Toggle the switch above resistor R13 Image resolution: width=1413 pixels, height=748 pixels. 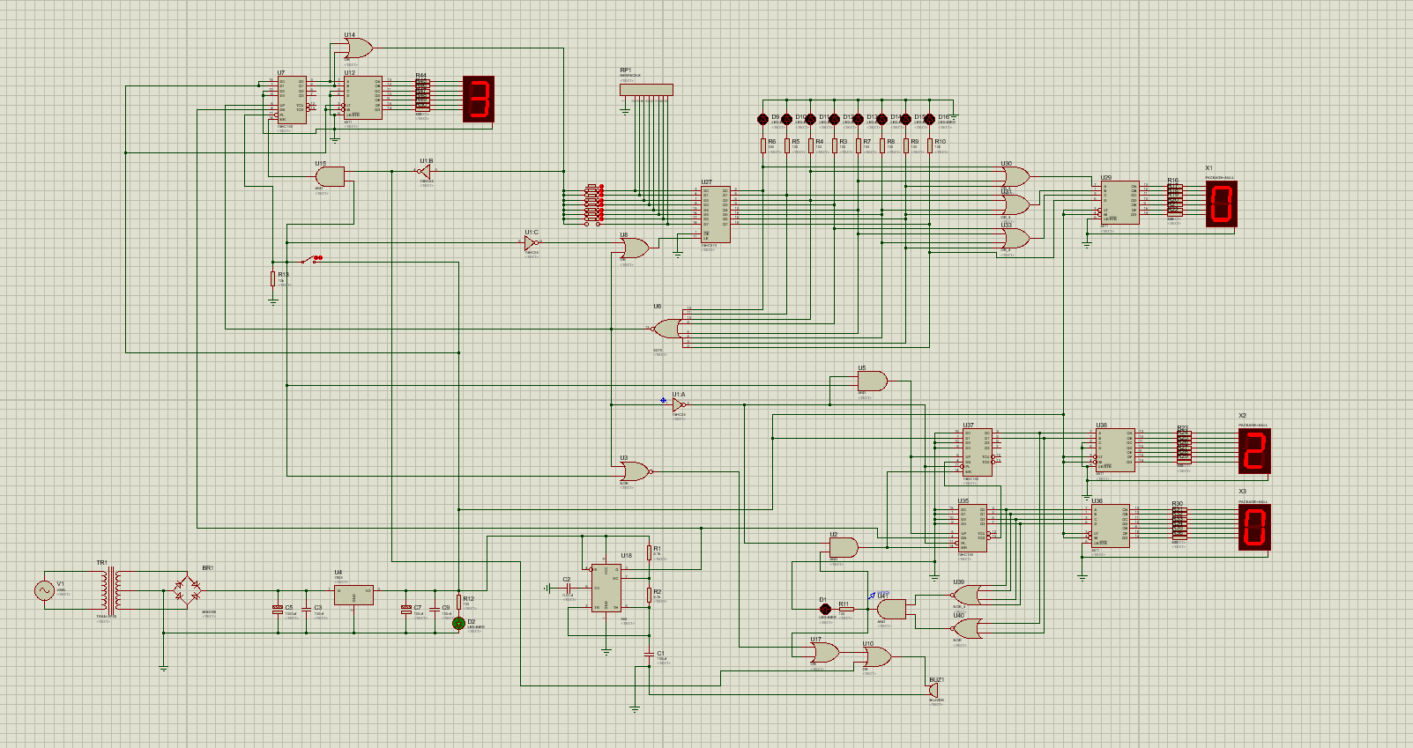click(x=310, y=259)
